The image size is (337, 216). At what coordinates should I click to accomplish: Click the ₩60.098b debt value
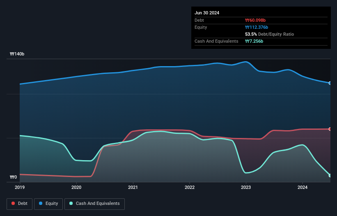[255, 20]
